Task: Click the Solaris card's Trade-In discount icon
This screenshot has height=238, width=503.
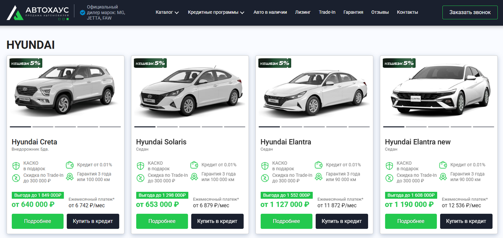Action: [x=140, y=178]
